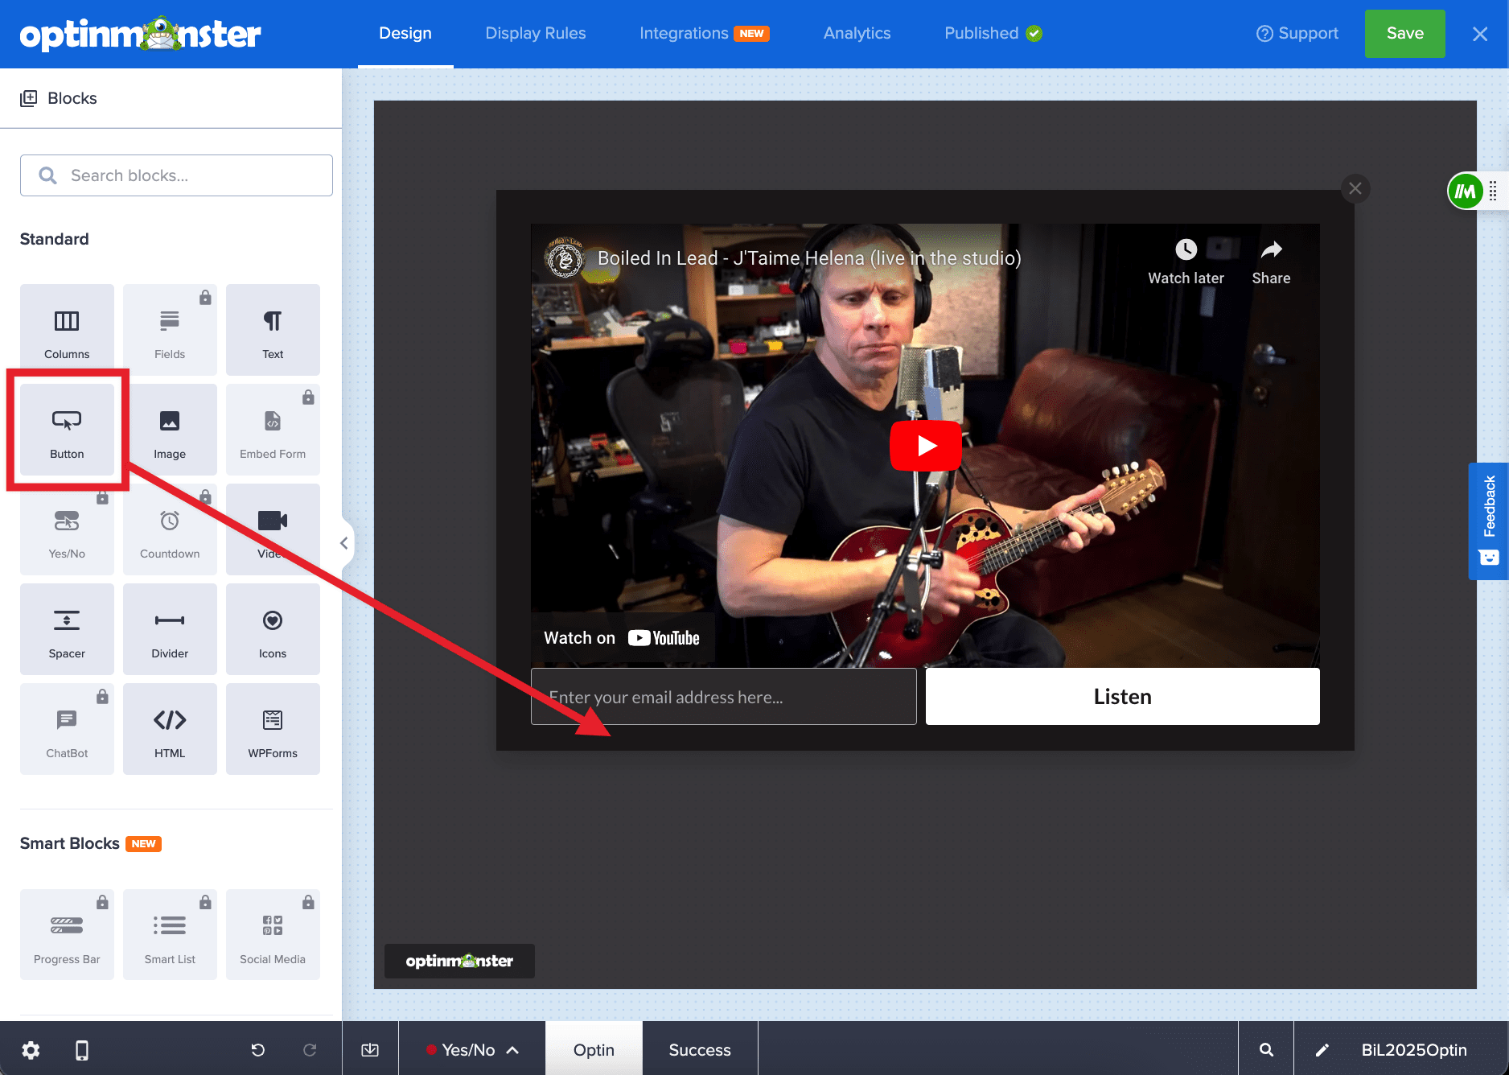Close the campaign builder
This screenshot has height=1075, width=1509.
pyautogui.click(x=1480, y=34)
